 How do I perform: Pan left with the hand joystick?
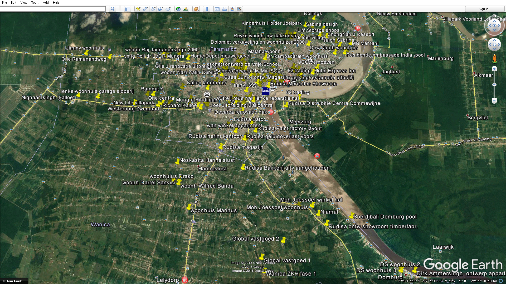[x=490, y=44]
